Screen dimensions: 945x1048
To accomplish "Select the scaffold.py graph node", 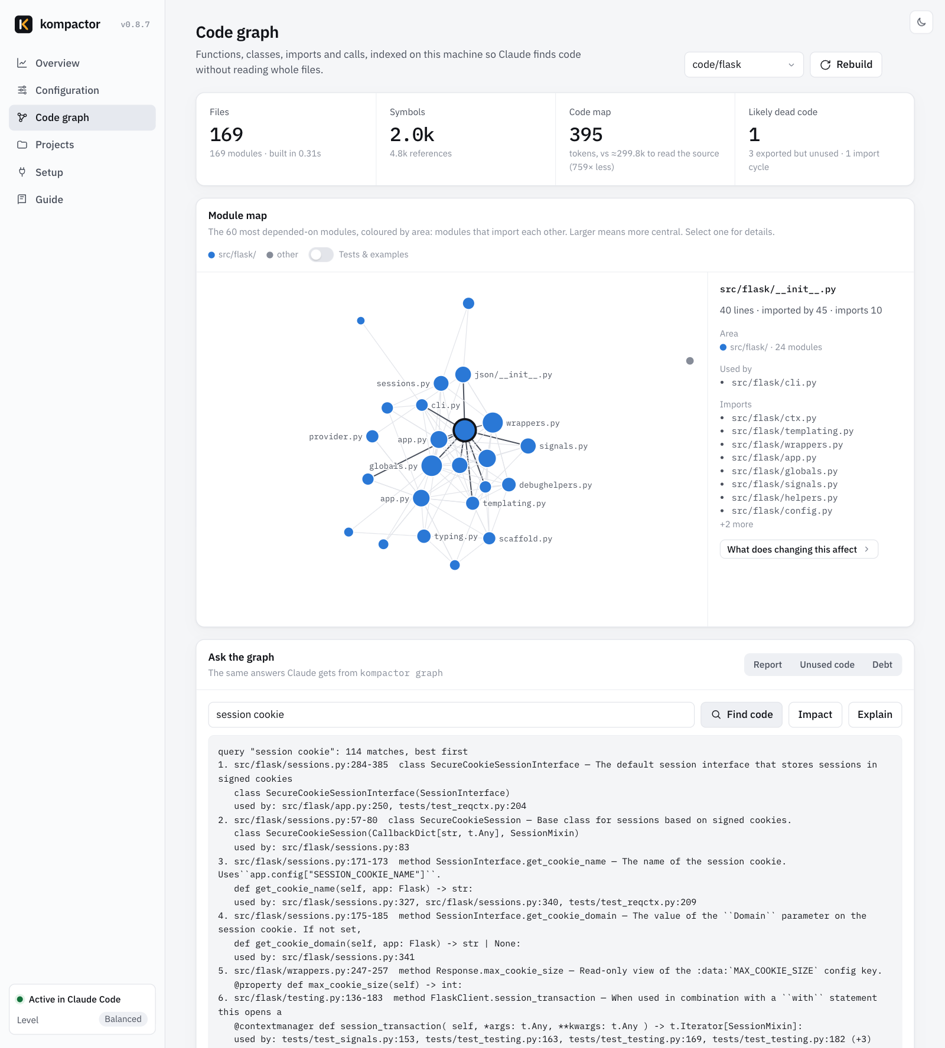I will 489,538.
